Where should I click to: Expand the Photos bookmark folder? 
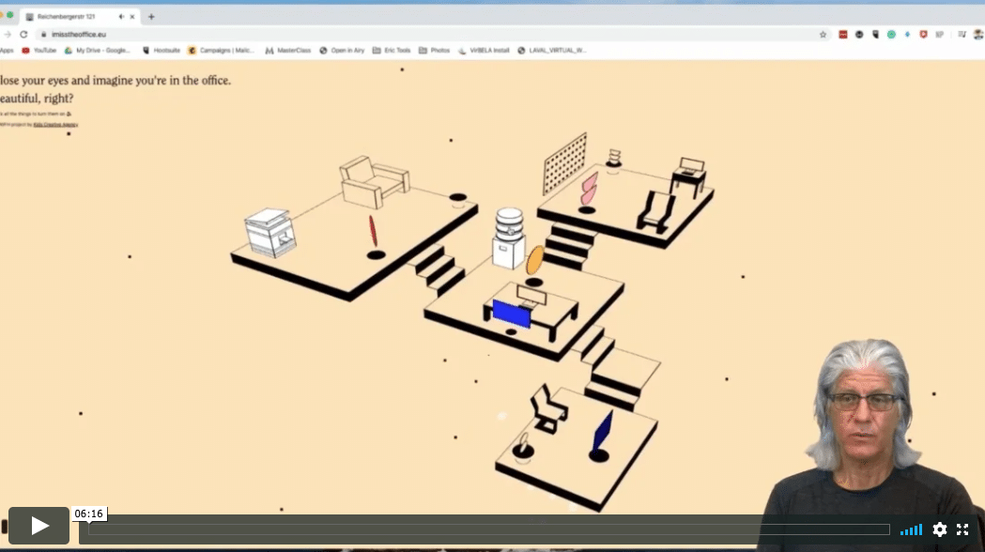434,51
